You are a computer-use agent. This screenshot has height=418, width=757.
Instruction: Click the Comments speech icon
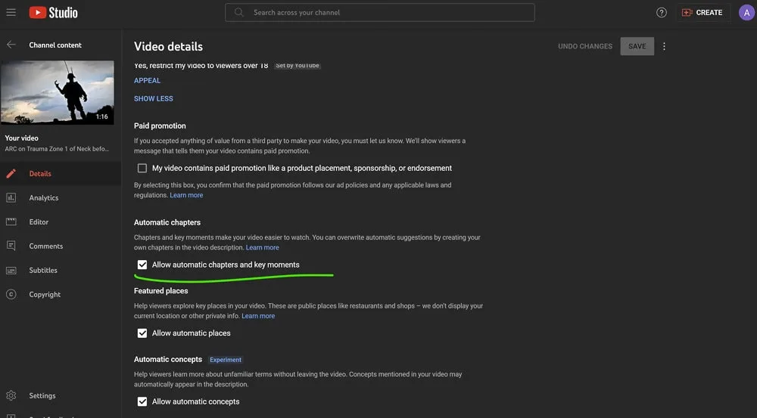11,246
